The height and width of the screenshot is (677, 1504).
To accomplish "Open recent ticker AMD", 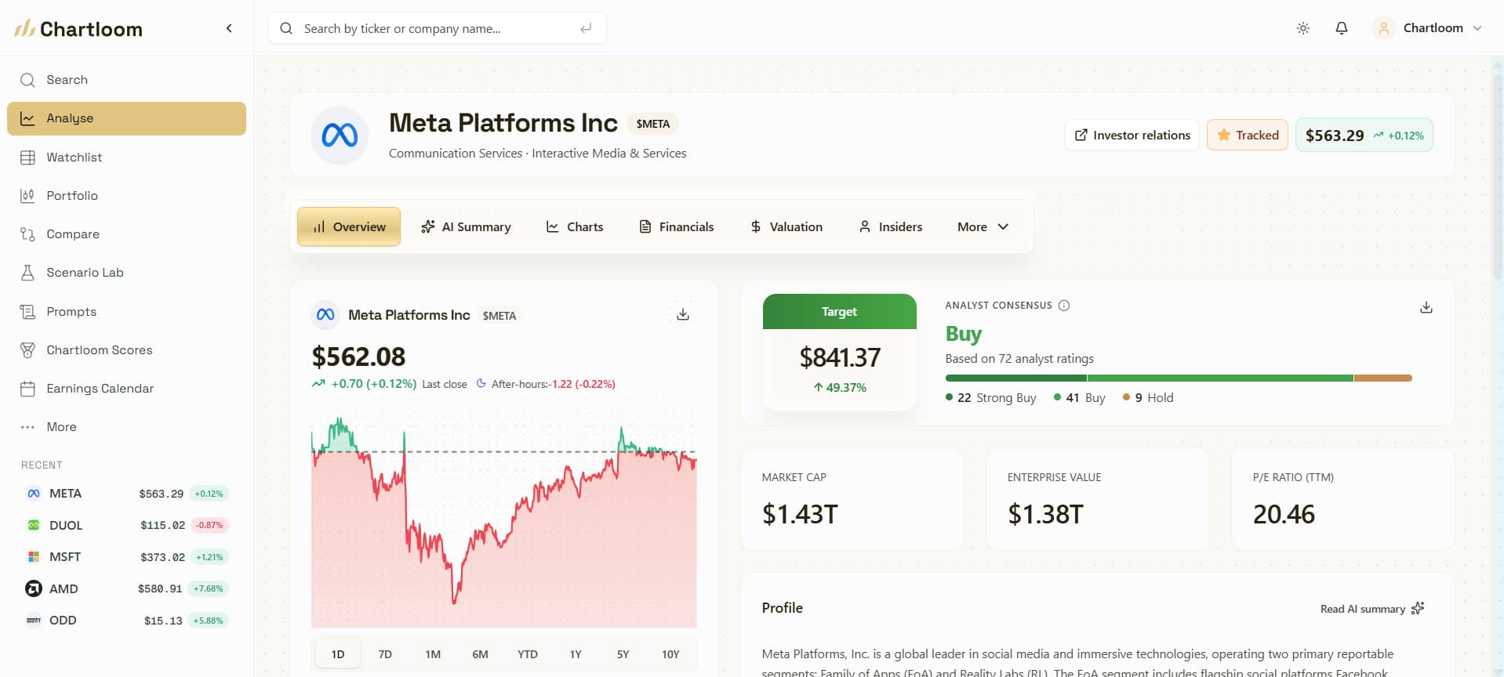I will point(126,588).
